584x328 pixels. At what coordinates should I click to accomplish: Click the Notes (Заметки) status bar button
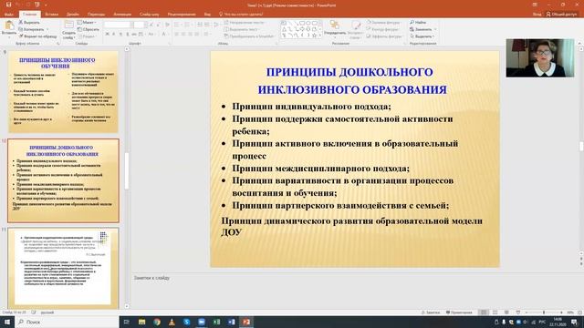tap(431, 313)
